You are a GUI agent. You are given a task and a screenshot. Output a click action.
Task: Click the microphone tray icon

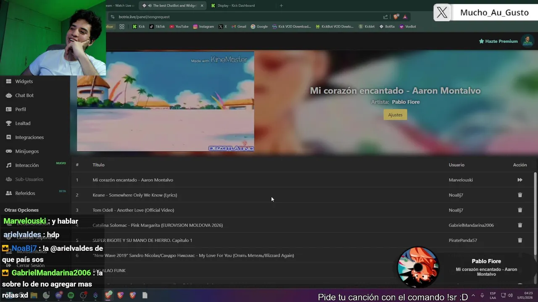coord(483,295)
